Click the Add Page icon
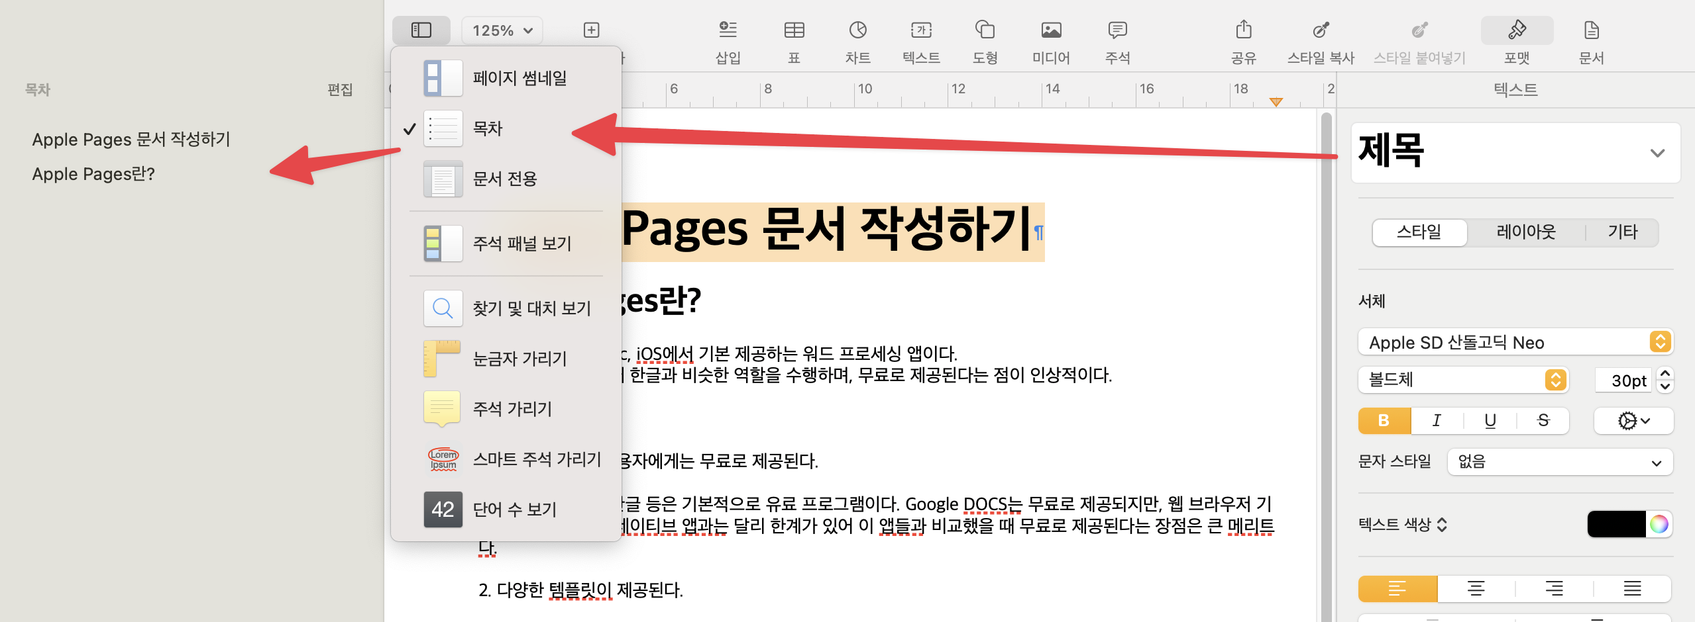This screenshot has width=1695, height=622. (x=591, y=30)
